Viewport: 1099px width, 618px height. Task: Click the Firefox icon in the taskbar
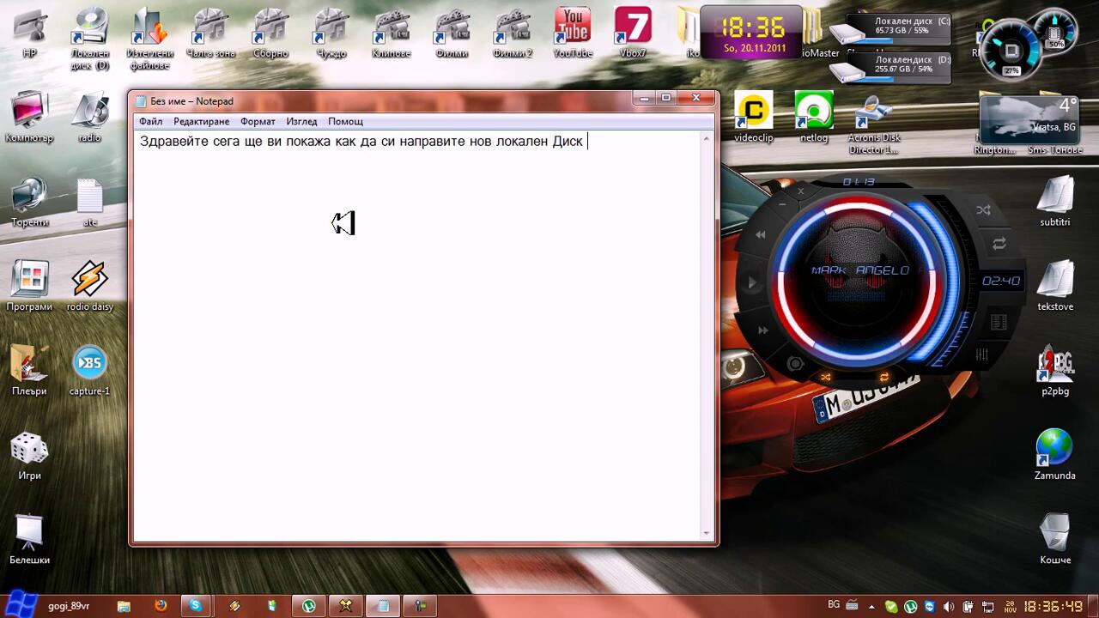click(x=160, y=606)
